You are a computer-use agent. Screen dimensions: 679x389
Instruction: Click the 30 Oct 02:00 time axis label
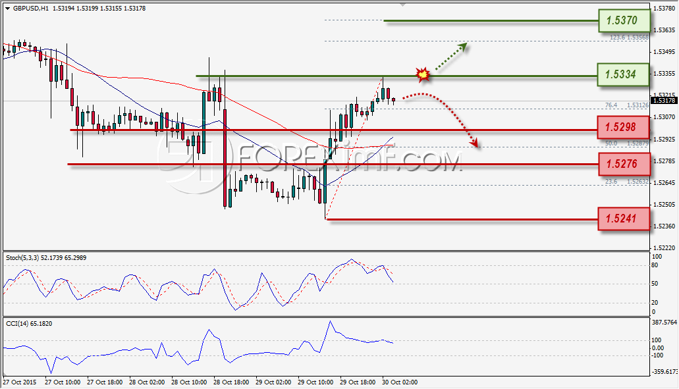click(400, 382)
